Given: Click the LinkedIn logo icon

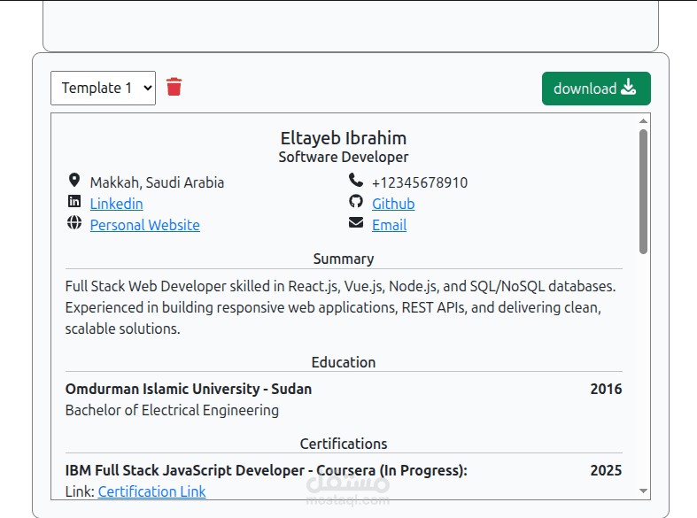Looking at the screenshot, I should tap(74, 202).
